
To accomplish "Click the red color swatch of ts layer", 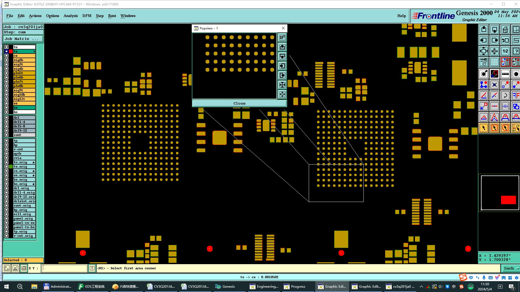I will [11, 51].
